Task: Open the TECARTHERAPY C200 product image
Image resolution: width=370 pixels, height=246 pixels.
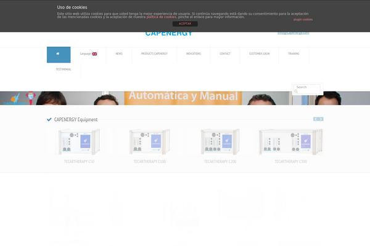Action: 220,141
